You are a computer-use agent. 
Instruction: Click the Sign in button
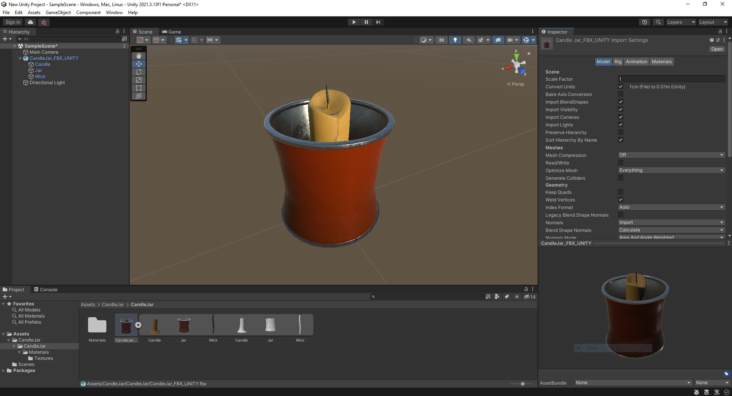pos(13,22)
